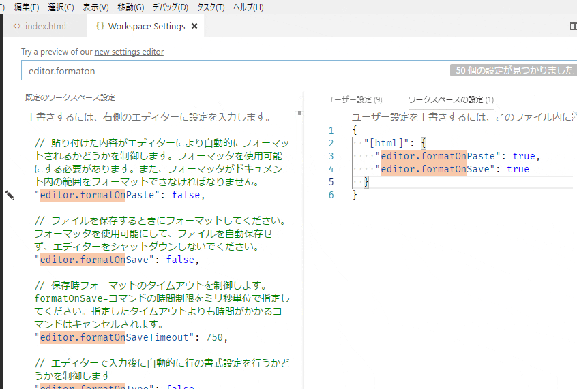Click the split editor icon at top right
577x389 pixels.
(x=573, y=26)
